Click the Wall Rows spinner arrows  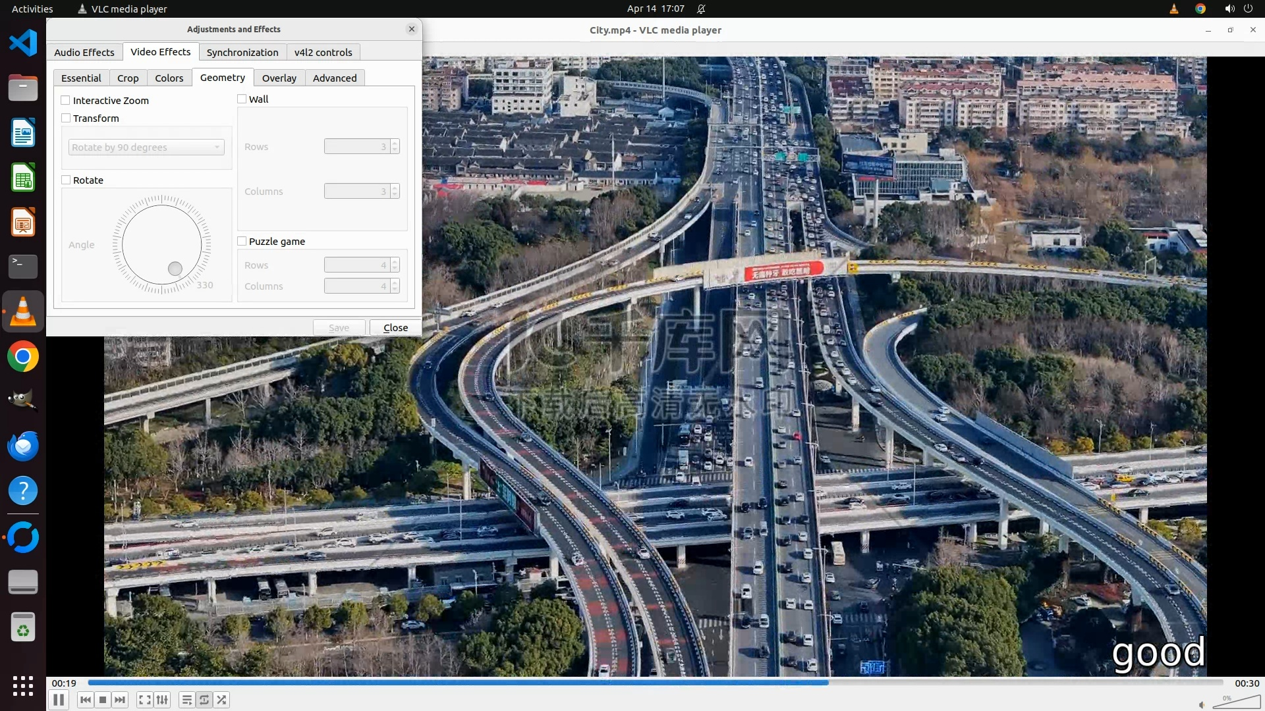[395, 147]
